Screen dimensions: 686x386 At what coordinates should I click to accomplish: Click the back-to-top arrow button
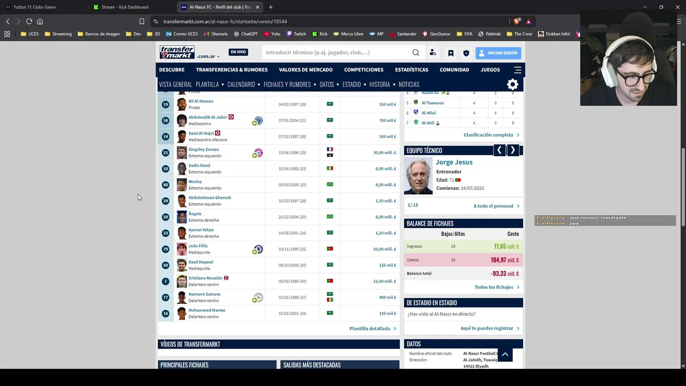click(505, 354)
